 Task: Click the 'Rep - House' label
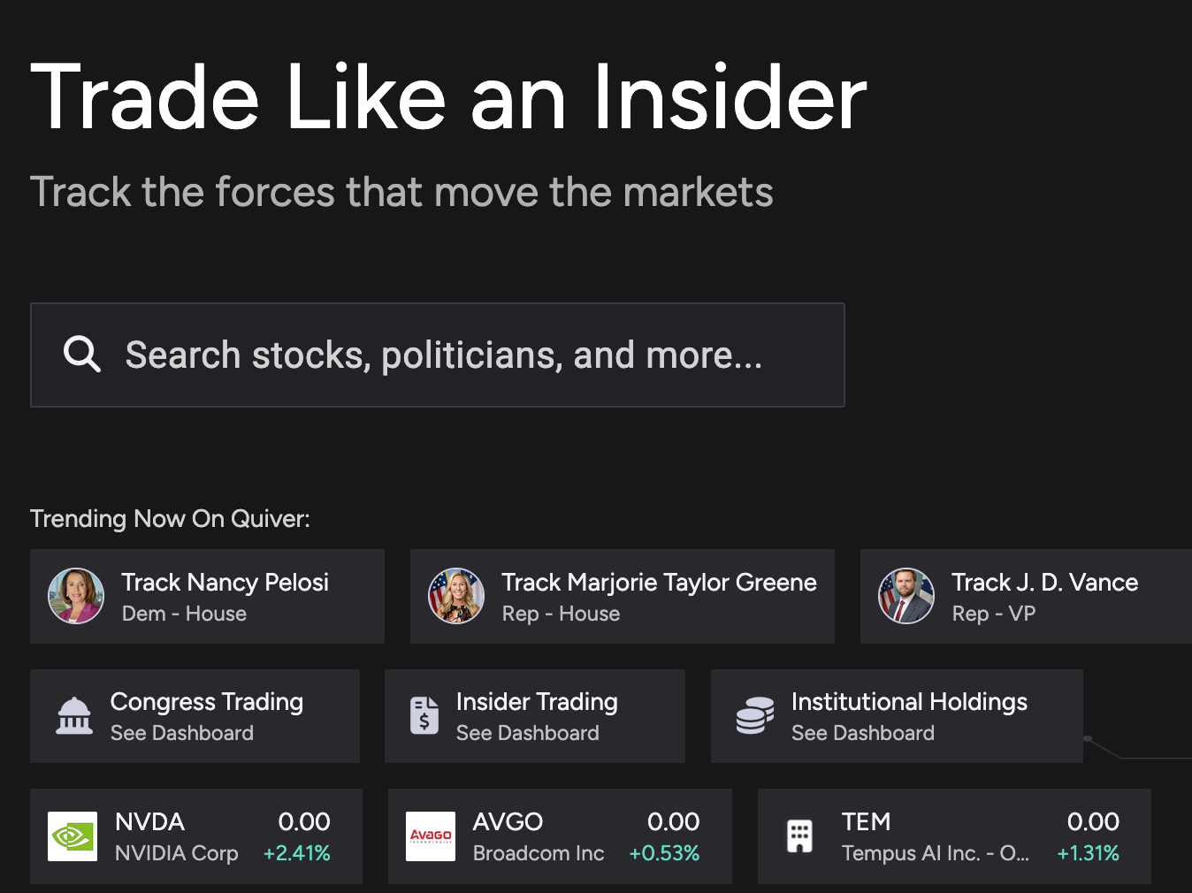pos(561,614)
